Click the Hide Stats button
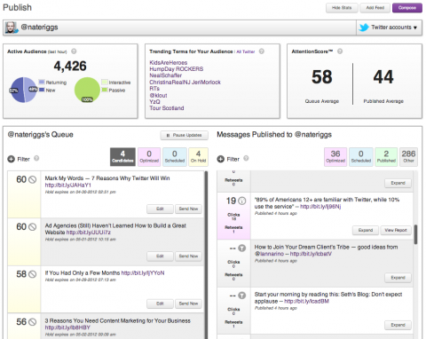Screen dimensions: 426x339 342,8
